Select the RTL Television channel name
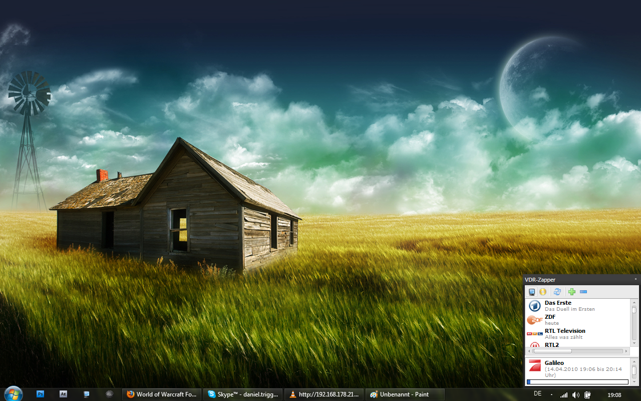 click(565, 331)
